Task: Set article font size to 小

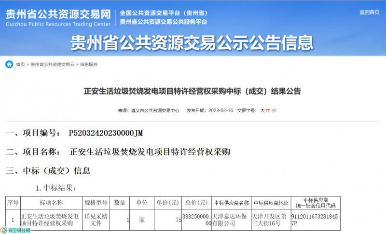Action: 274,110
